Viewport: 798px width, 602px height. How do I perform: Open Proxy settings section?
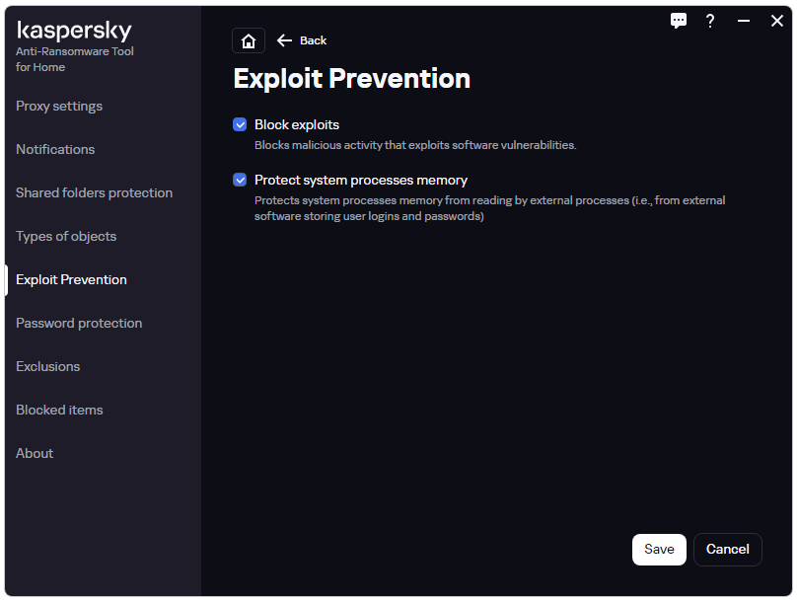click(59, 106)
